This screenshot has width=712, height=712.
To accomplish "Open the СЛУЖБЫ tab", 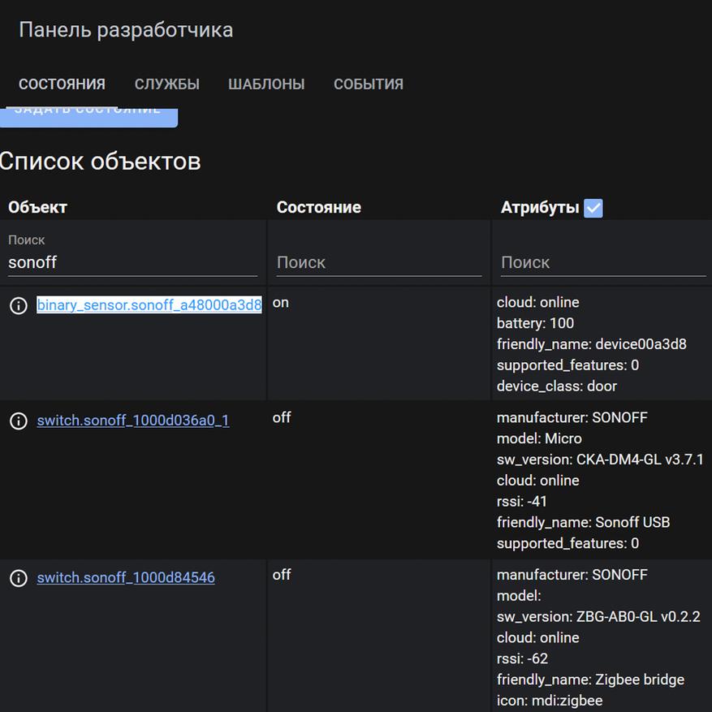I will pyautogui.click(x=166, y=84).
